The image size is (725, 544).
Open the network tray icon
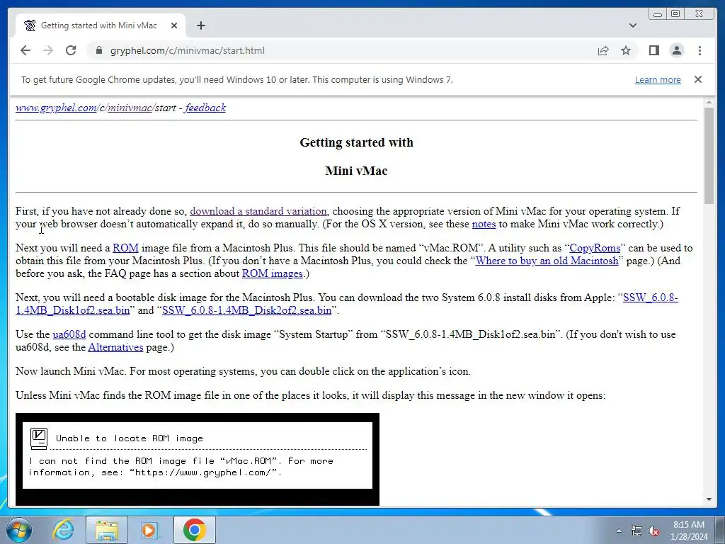click(x=636, y=531)
